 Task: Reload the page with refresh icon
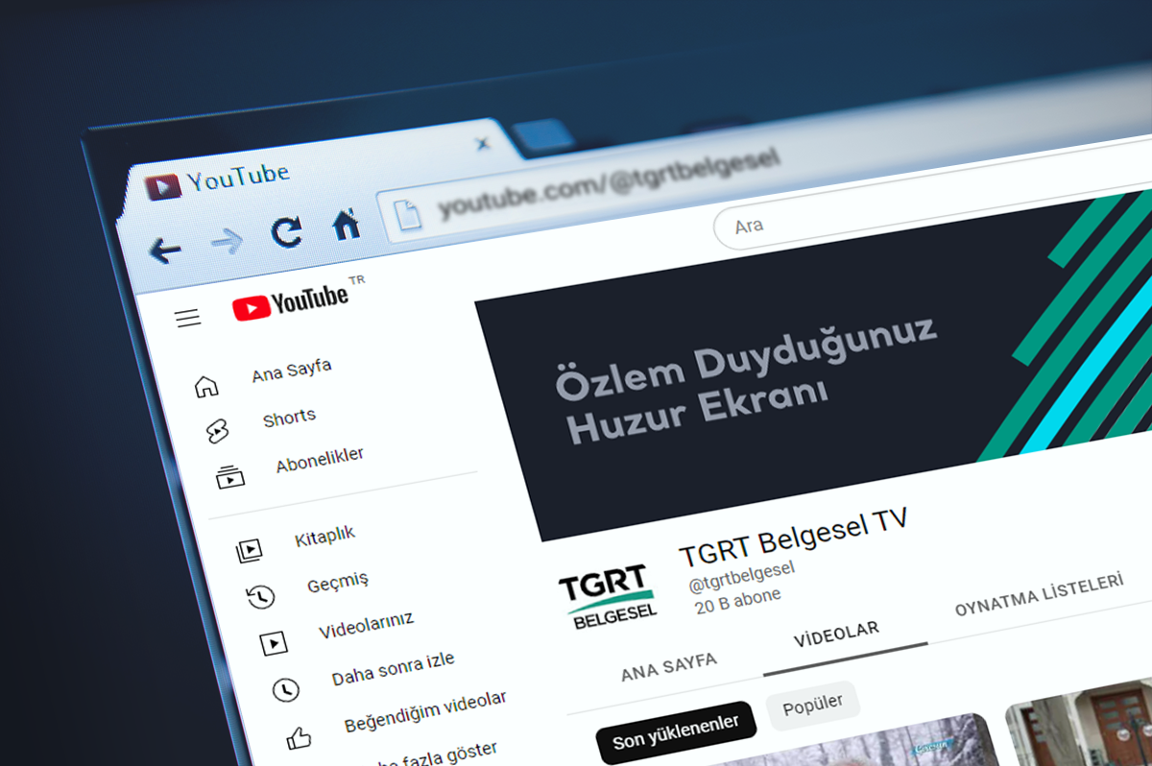tap(286, 232)
